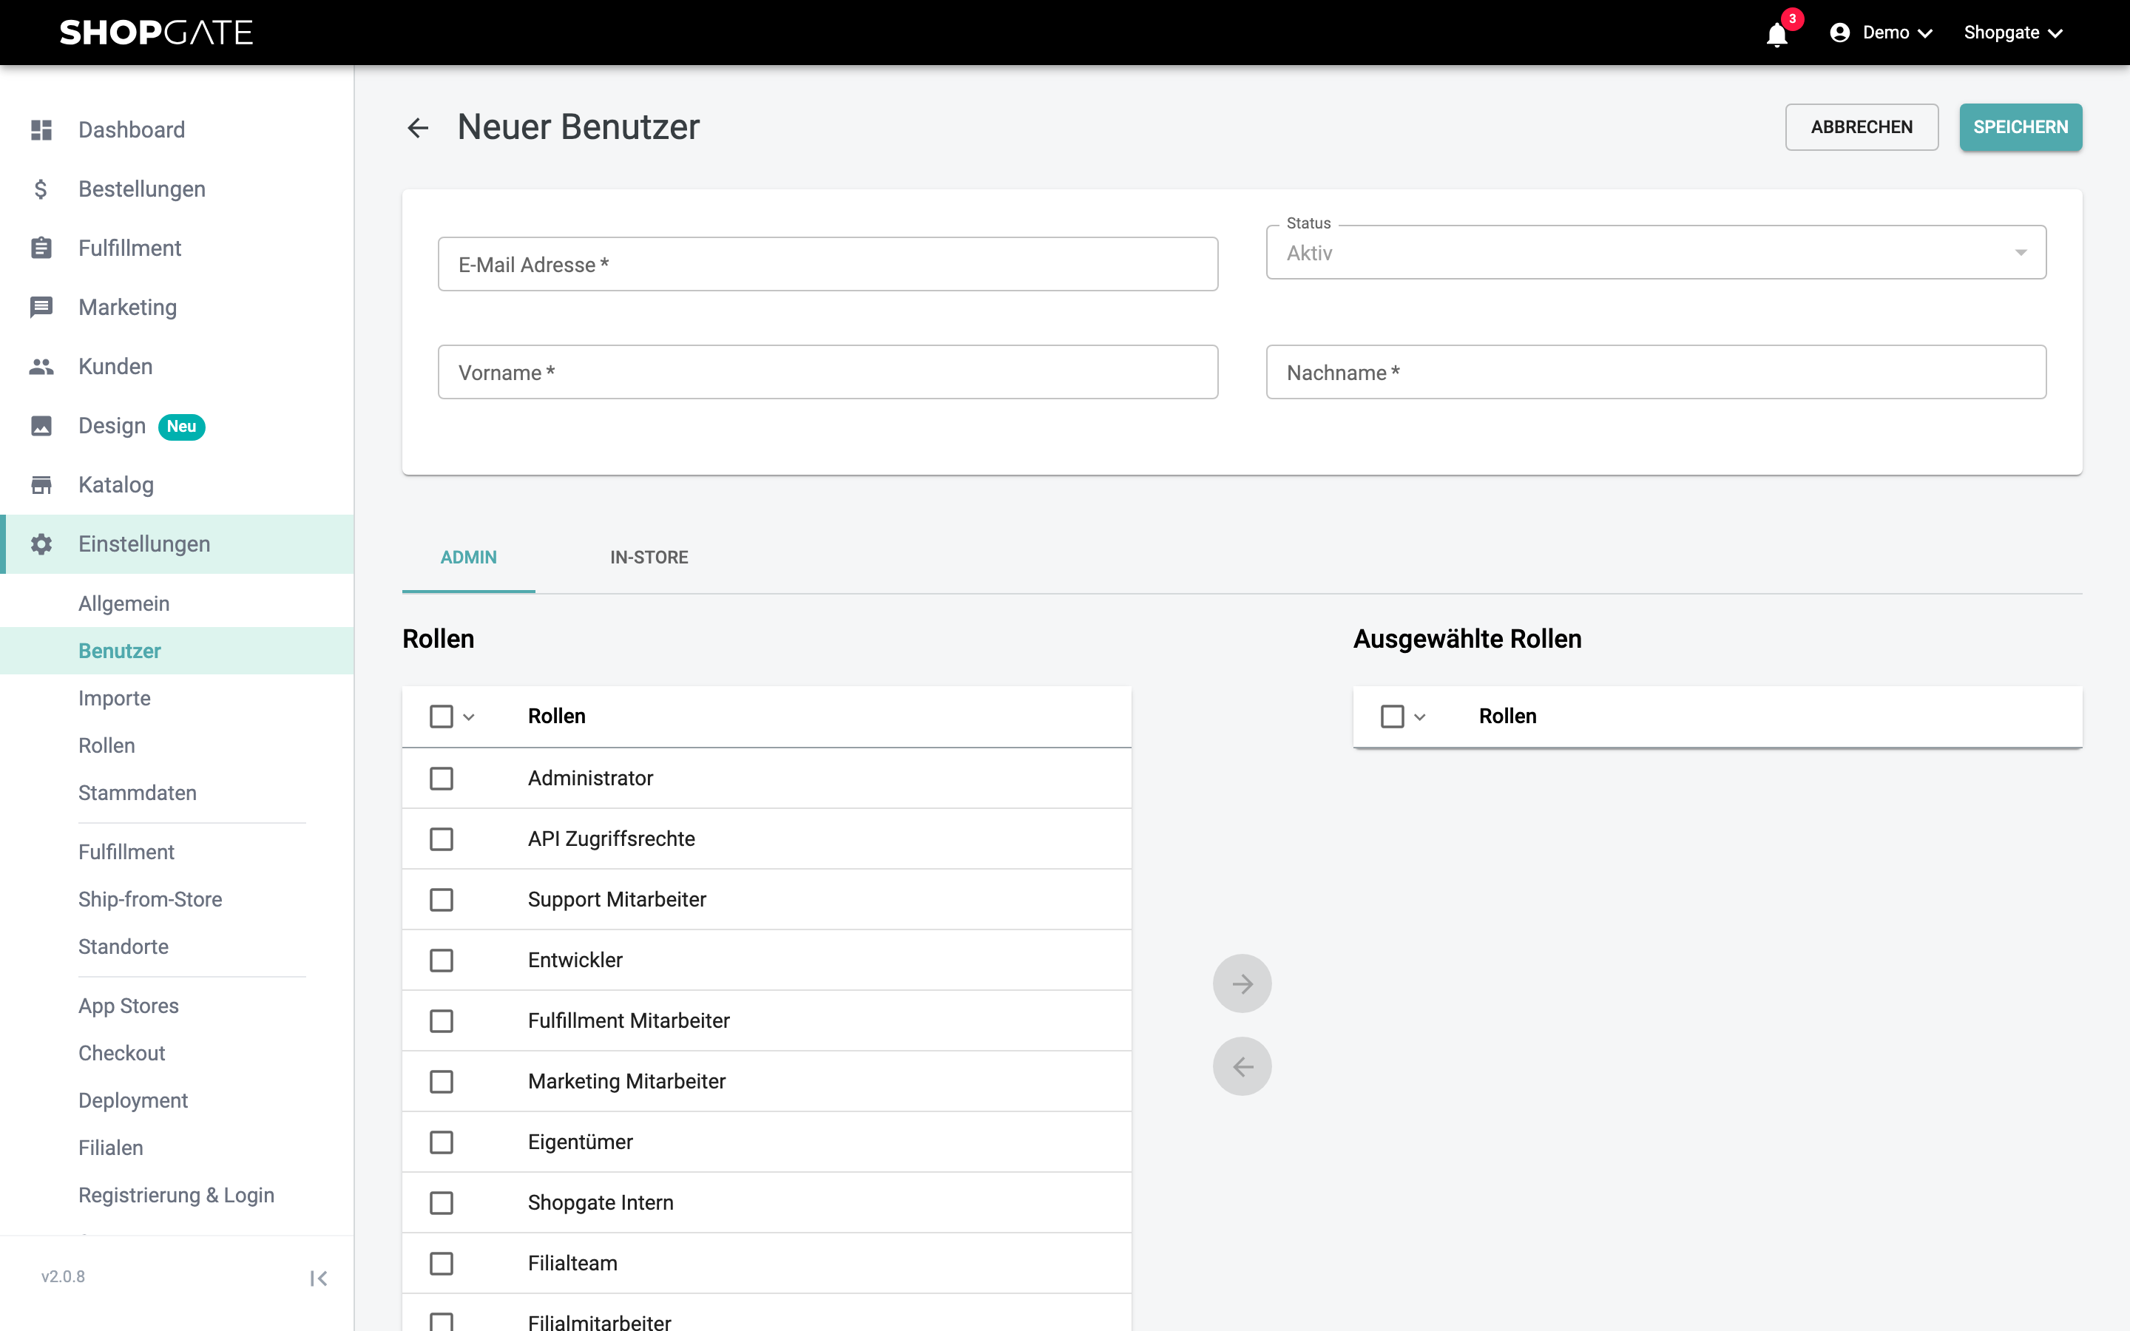Click the Einstellungen gear icon

pos(41,544)
